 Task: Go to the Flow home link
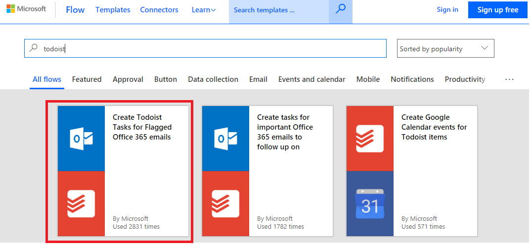[75, 10]
